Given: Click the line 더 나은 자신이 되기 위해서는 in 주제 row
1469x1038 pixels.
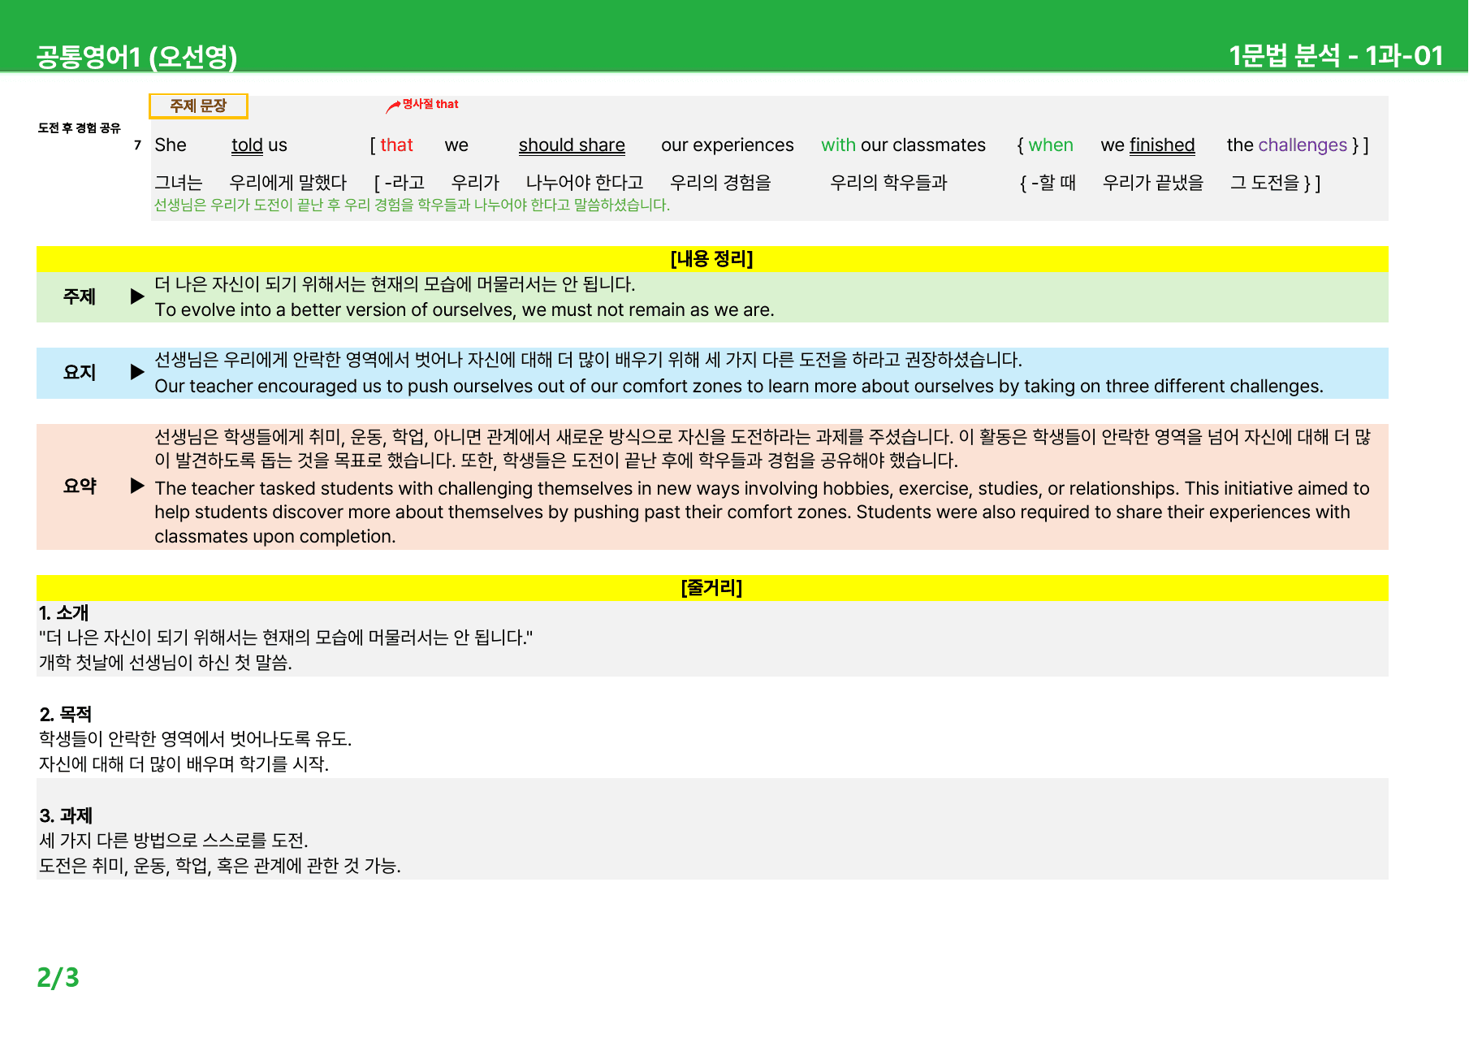Looking at the screenshot, I should [395, 284].
